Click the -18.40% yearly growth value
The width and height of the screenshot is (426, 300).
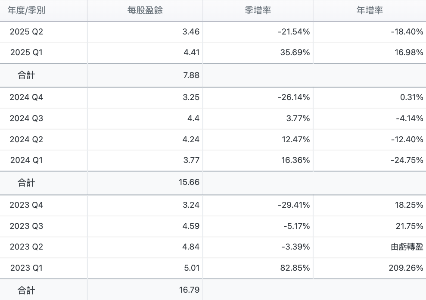(x=407, y=32)
